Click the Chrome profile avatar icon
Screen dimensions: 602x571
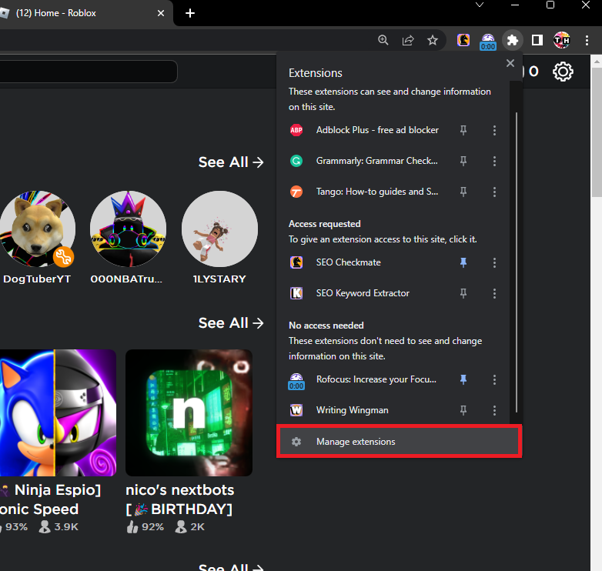561,40
